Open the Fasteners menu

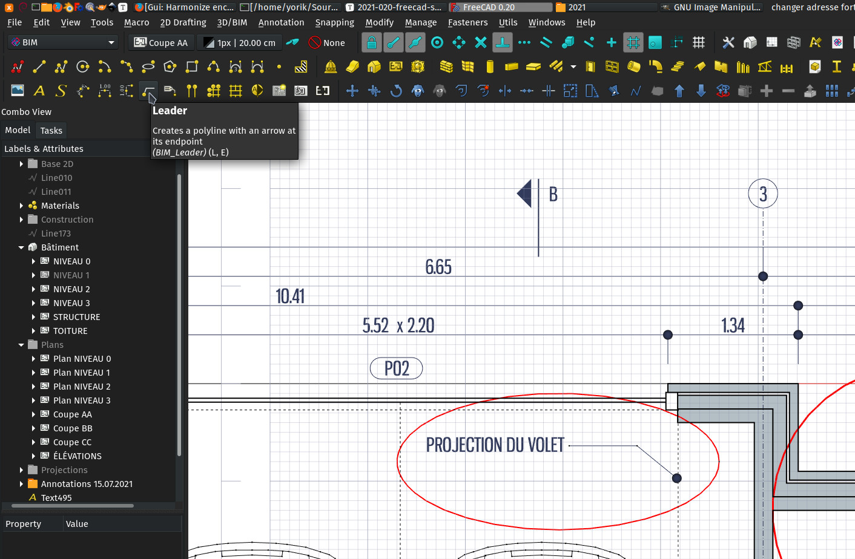(x=467, y=22)
